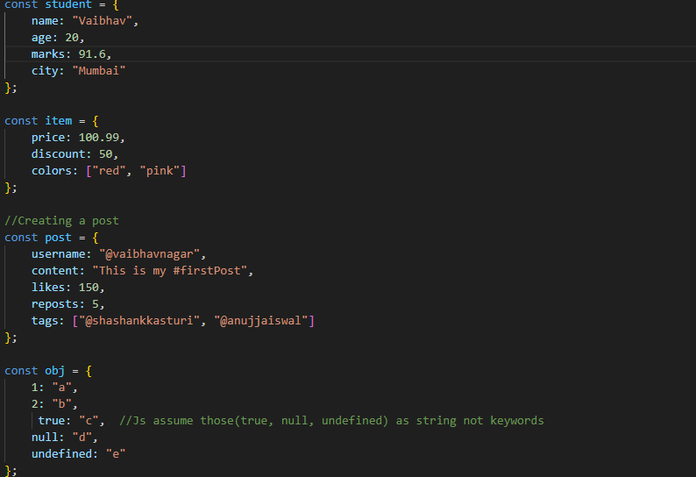Click the string "@vaibhavnagar"
This screenshot has width=696, height=477.
150,254
